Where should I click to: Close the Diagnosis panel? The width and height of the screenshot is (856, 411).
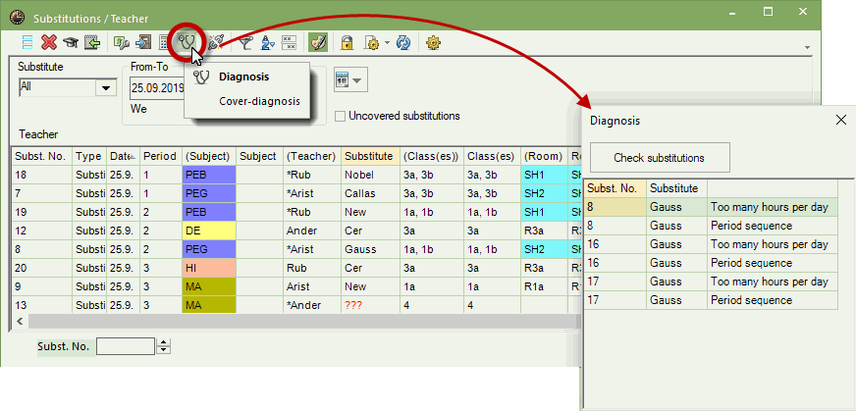[x=840, y=120]
